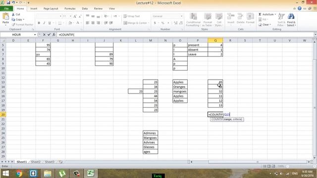Image resolution: width=317 pixels, height=178 pixels.
Task: Click the Insert cells icon
Action: coord(231,16)
